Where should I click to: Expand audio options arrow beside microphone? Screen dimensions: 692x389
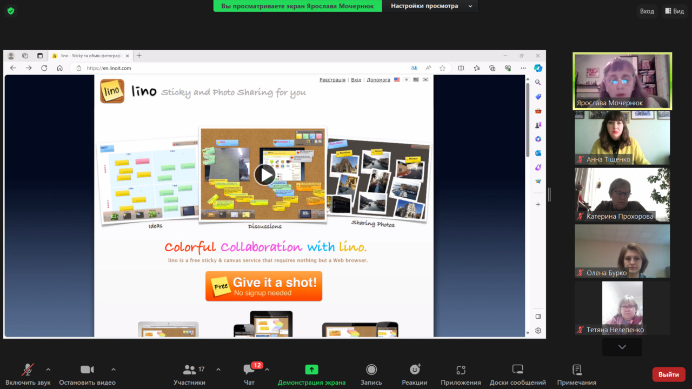[x=48, y=370]
